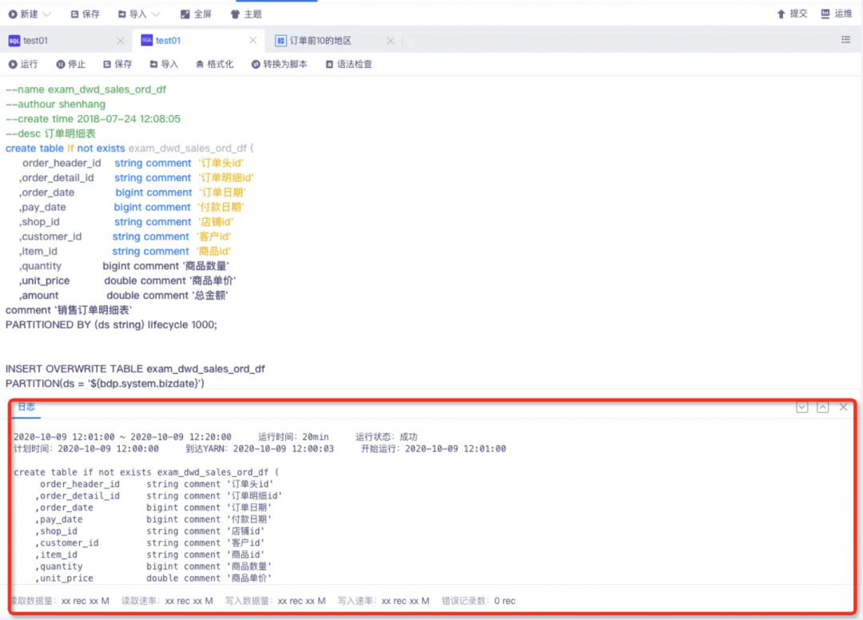
Task: Run 语法检查 (Syntax check)
Action: click(x=348, y=65)
